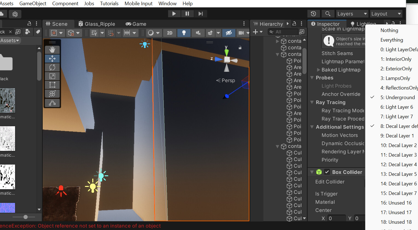Image resolution: width=418 pixels, height=230 pixels.
Task: Open the GameObject menu
Action: pos(33,4)
